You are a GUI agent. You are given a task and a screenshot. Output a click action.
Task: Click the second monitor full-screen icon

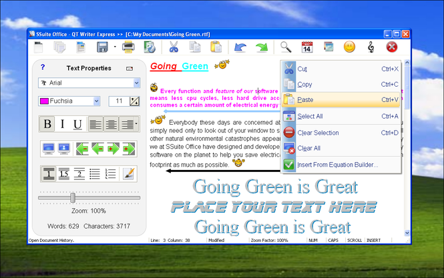coord(63,149)
